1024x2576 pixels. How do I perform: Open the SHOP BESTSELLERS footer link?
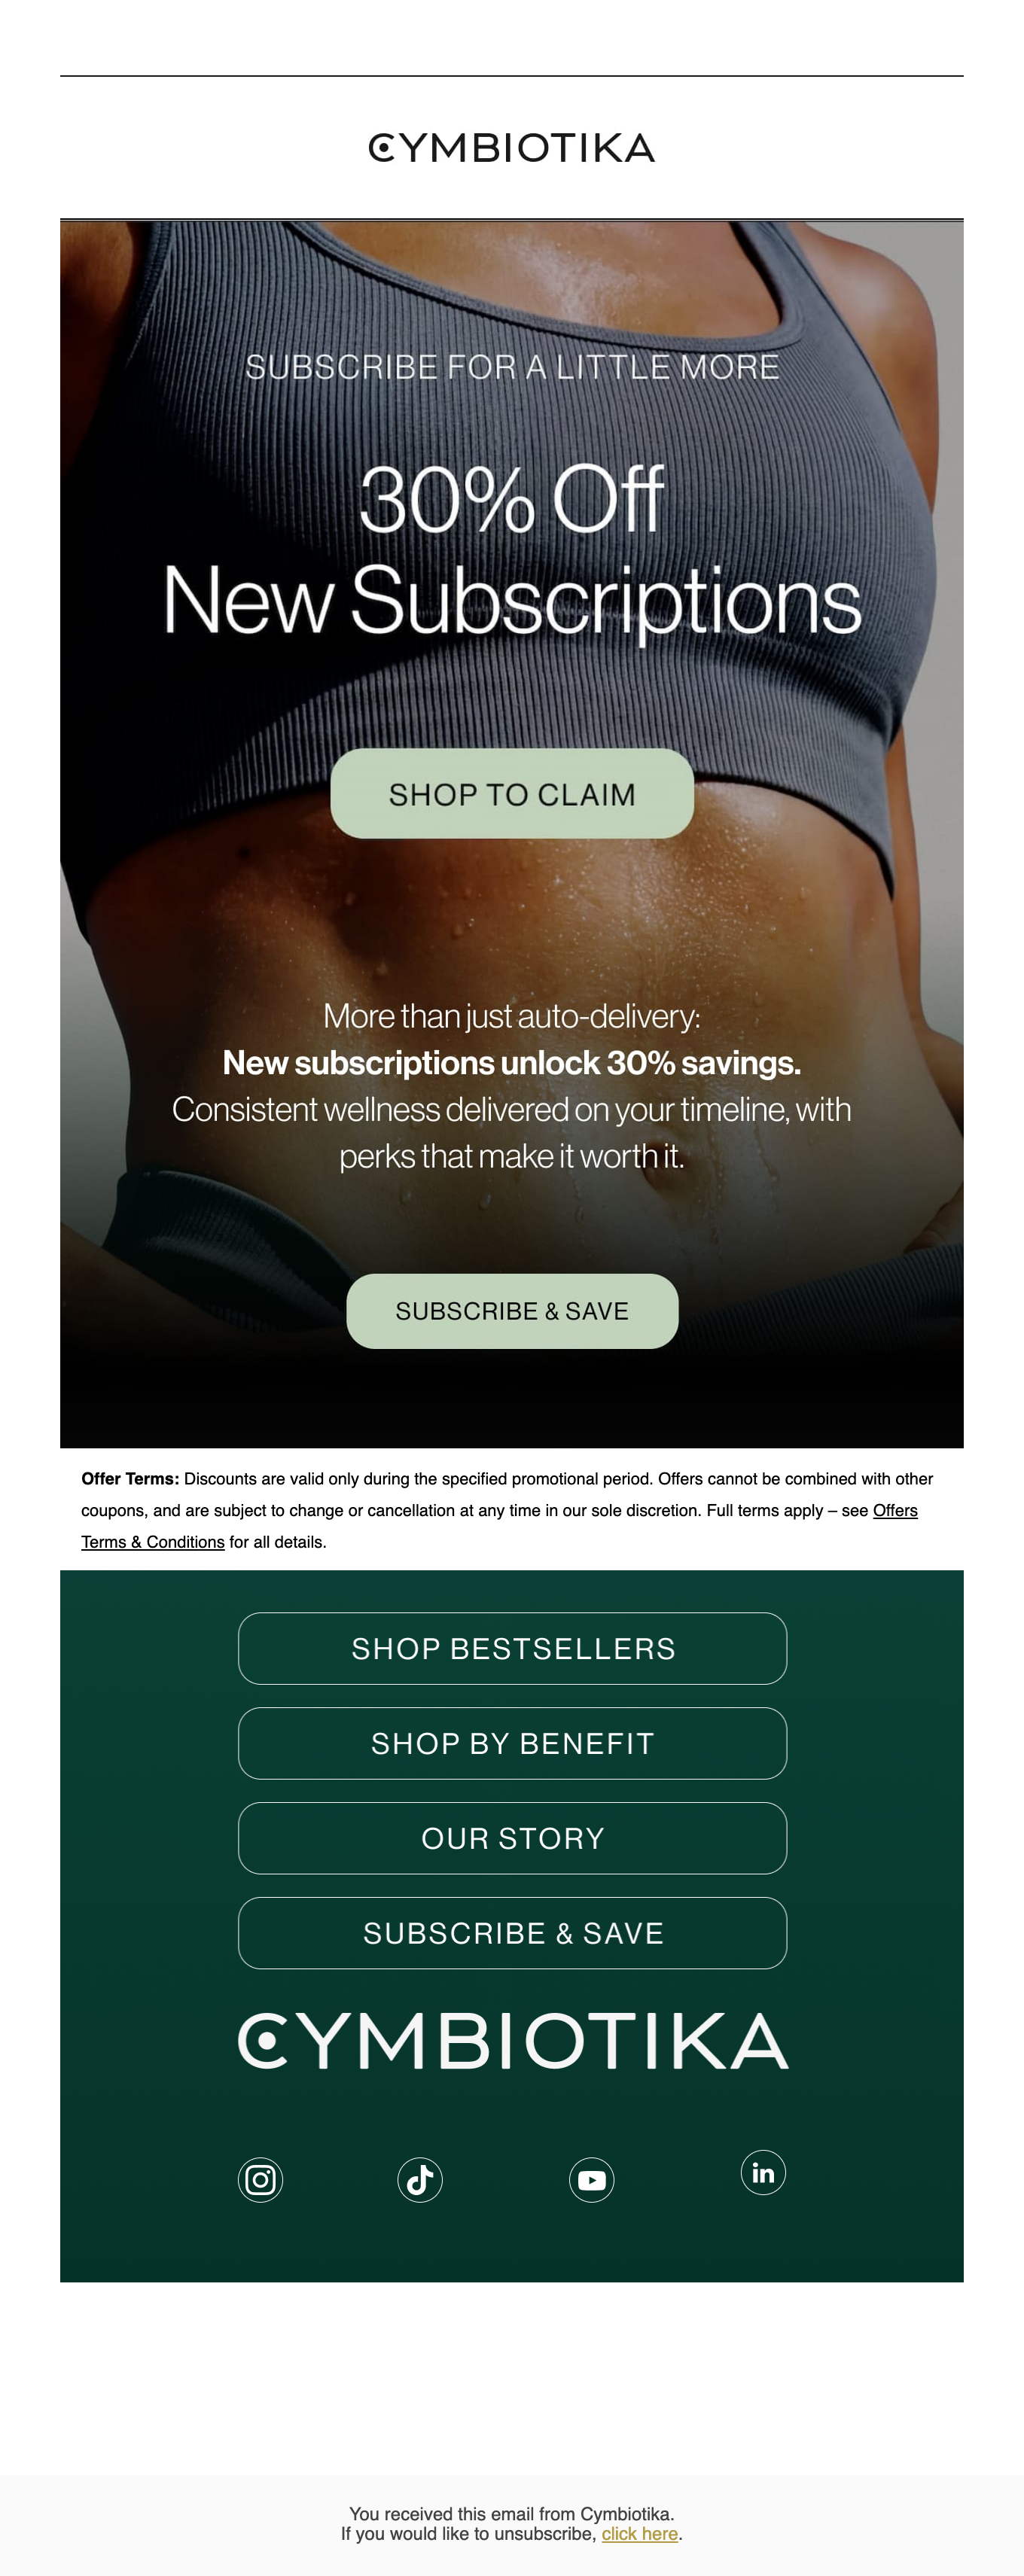[512, 1648]
